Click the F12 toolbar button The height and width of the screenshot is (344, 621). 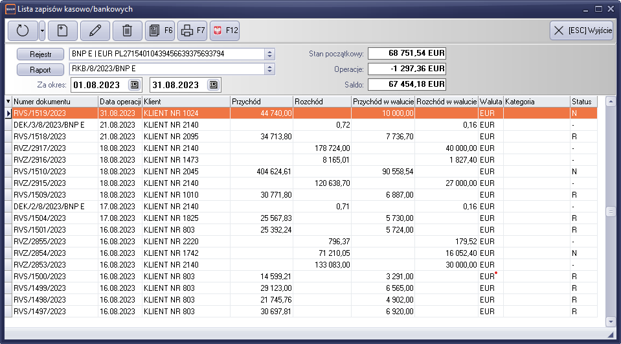(225, 30)
